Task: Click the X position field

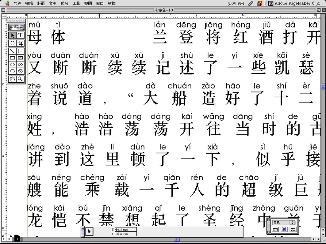Action: 125,229
